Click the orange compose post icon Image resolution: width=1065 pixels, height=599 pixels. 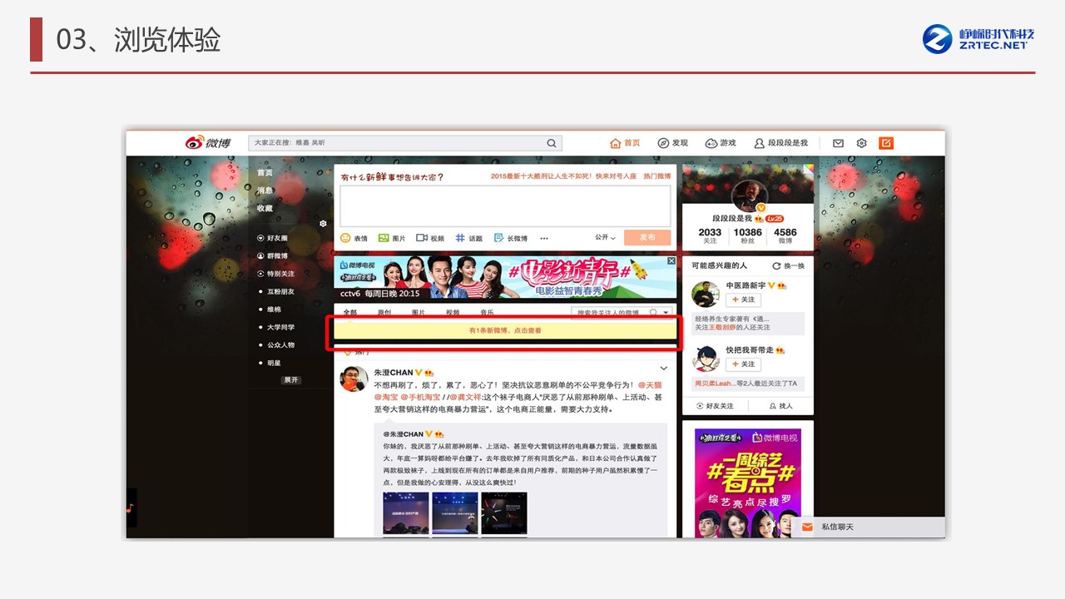tap(886, 143)
